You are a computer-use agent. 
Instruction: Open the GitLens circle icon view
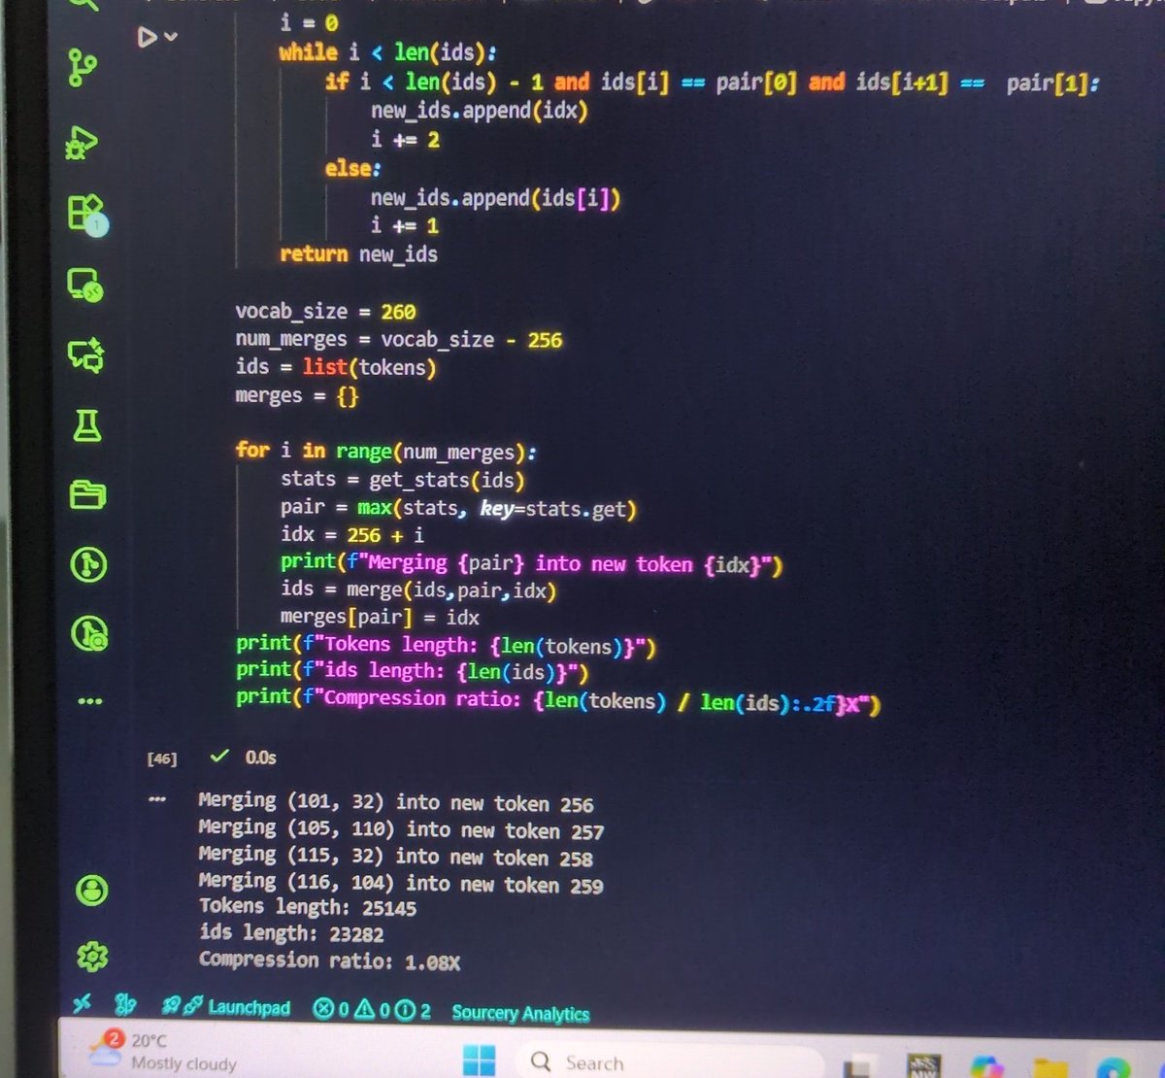88,564
